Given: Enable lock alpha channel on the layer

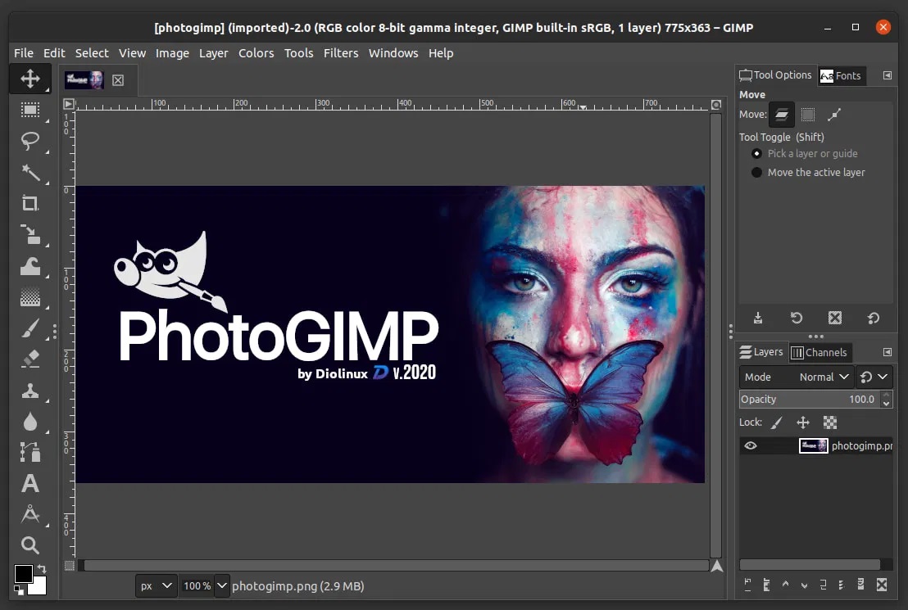Looking at the screenshot, I should pos(830,422).
